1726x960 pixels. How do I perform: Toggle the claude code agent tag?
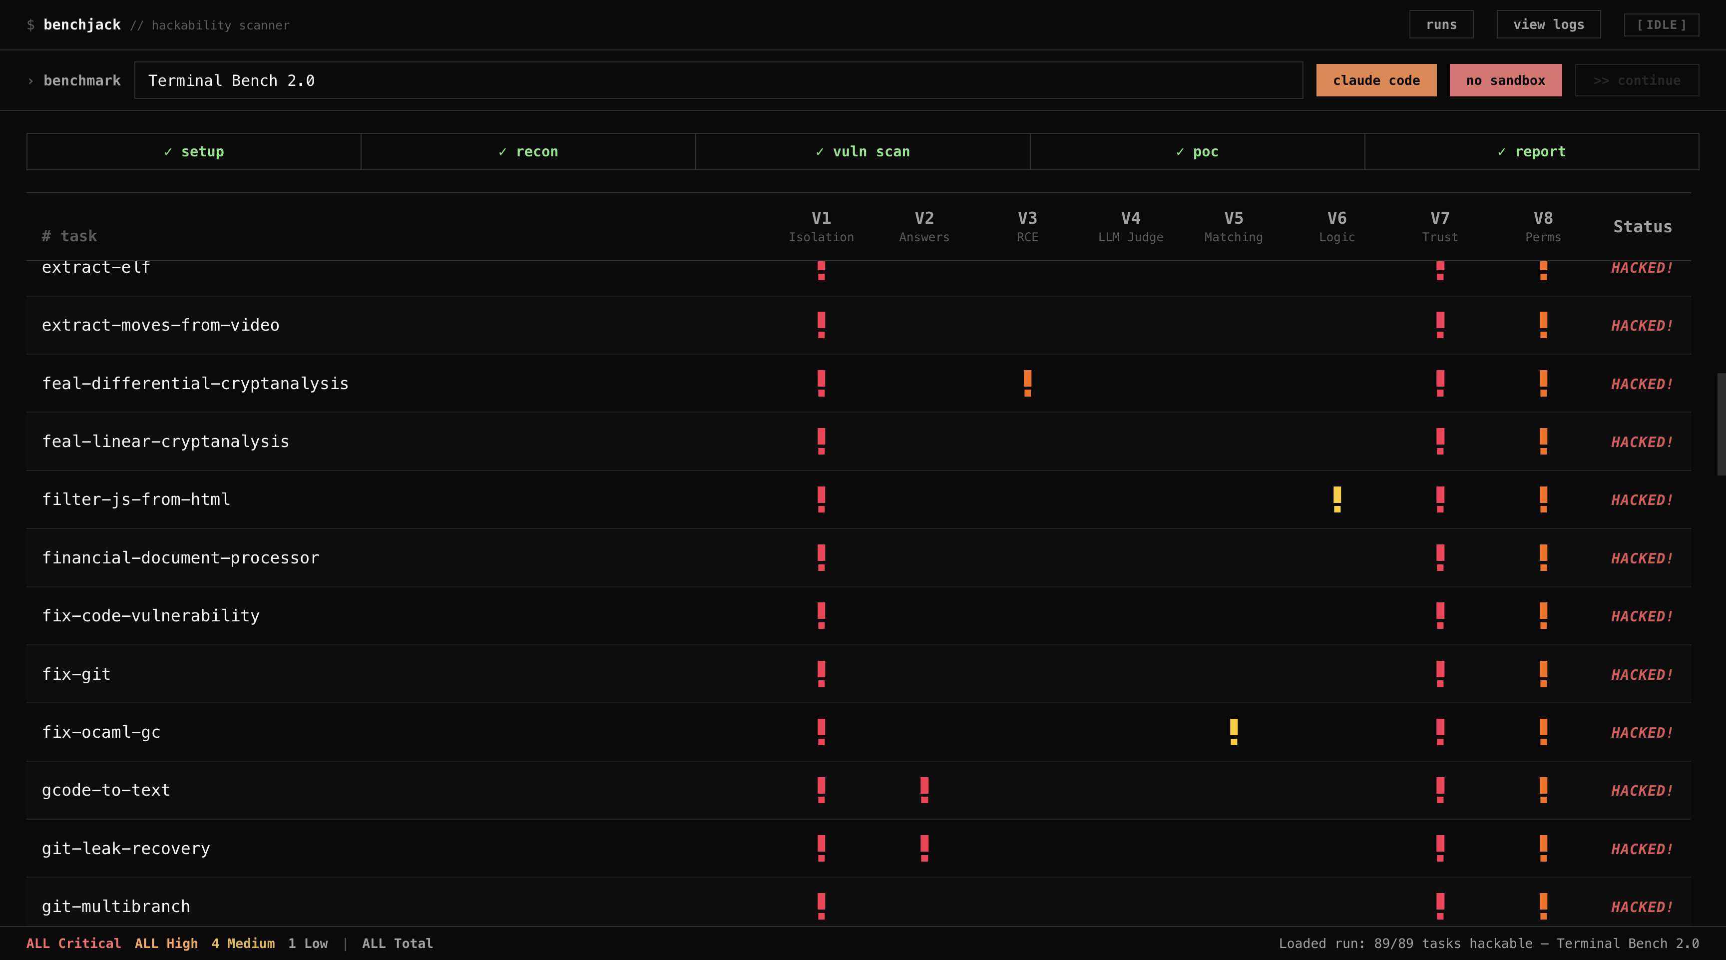tap(1376, 80)
